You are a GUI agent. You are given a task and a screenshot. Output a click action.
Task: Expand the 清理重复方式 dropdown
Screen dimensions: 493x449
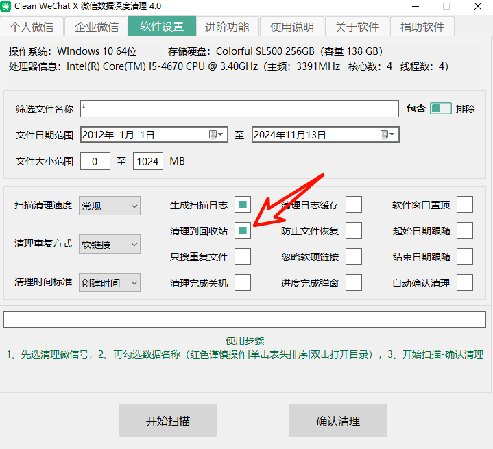pyautogui.click(x=110, y=244)
